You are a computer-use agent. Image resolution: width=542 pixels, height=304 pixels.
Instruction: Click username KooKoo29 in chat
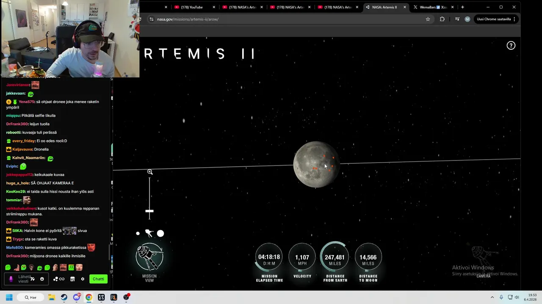(16, 192)
